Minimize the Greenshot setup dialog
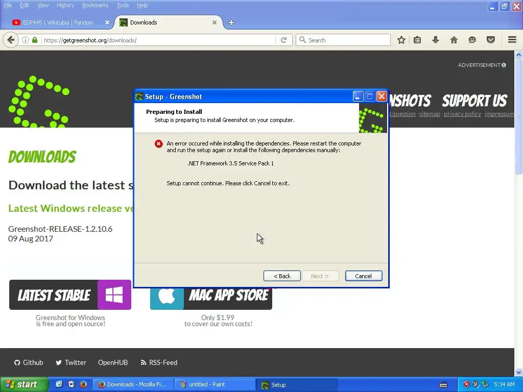 [358, 96]
